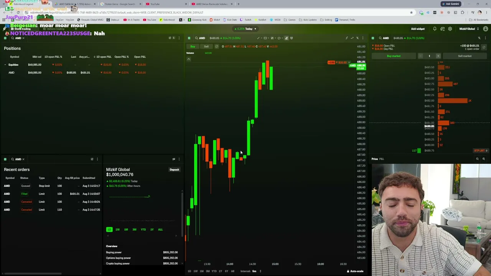This screenshot has height=276, width=491.
Task: Select the ALL range on account graph
Action: (160, 230)
